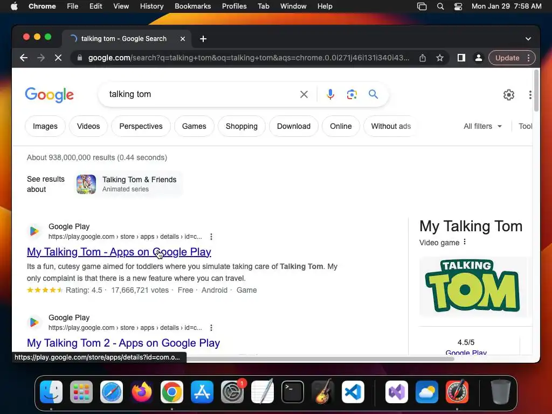Screen dimensions: 552x414
Task: View site lock info in address bar
Action: 80,58
